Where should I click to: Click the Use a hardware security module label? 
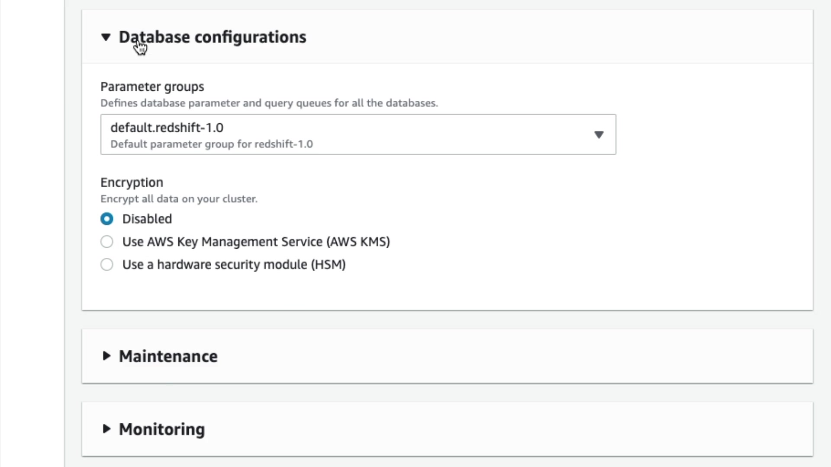[234, 264]
